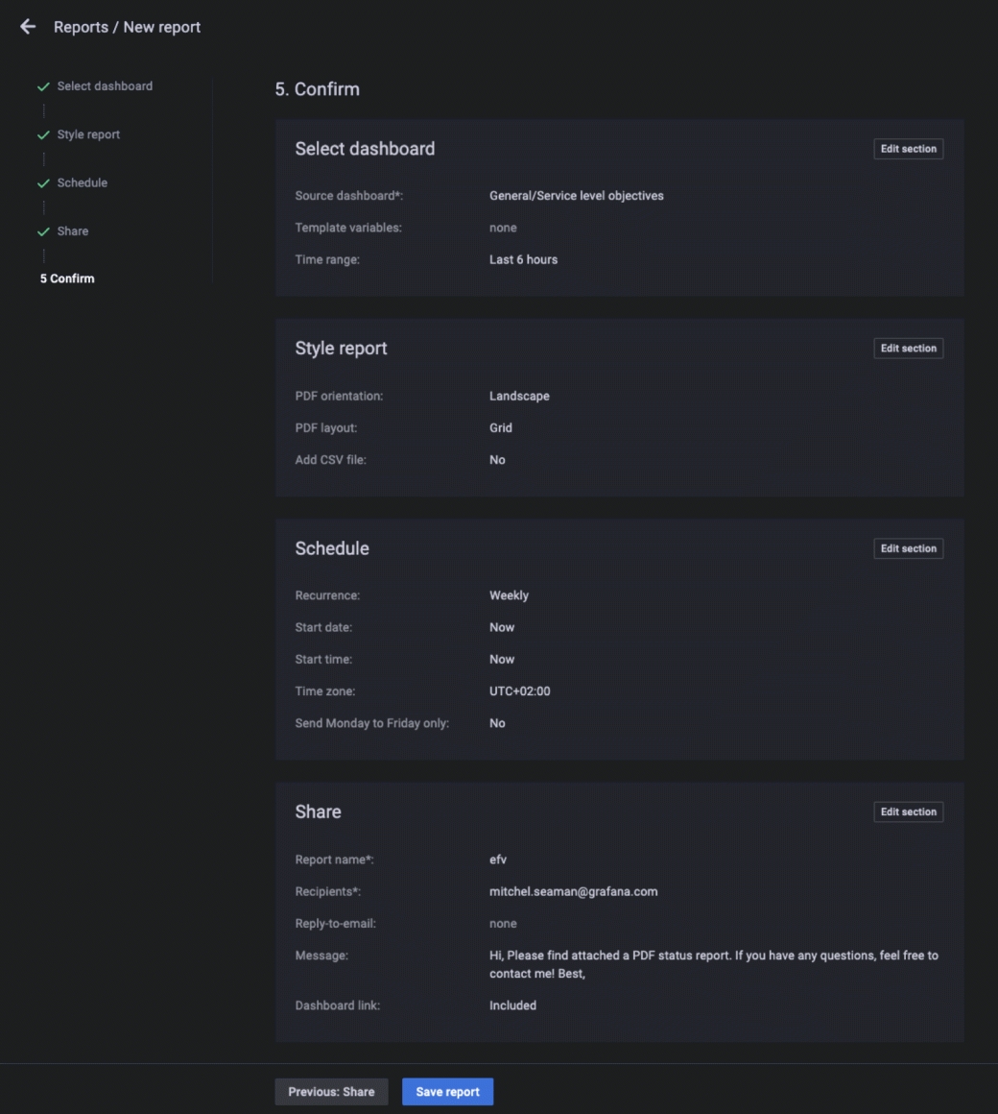
Task: Edit the Style report section
Action: click(x=908, y=349)
